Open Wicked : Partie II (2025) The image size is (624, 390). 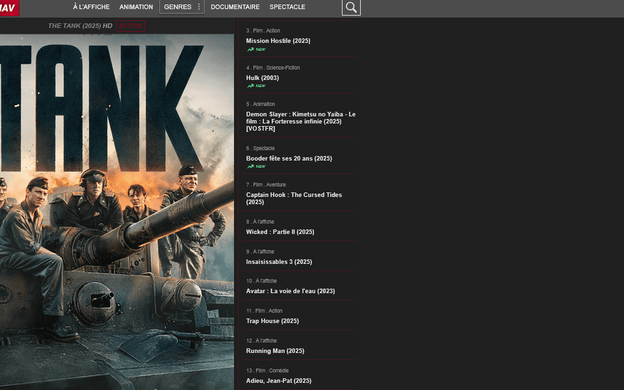click(x=280, y=232)
